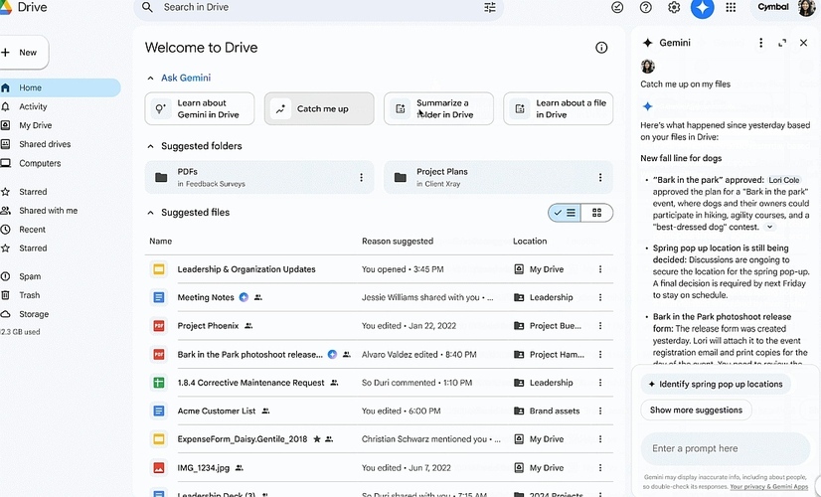Open more actions for Project Phoenix row
Viewport: 821px width, 497px height.
point(600,326)
